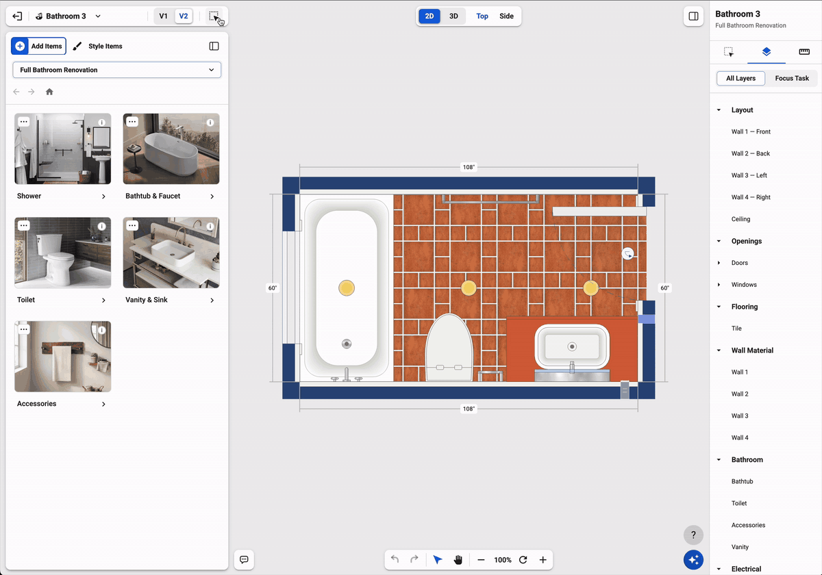Click the Style Items button
Screen dimensions: 822x575
click(97, 47)
